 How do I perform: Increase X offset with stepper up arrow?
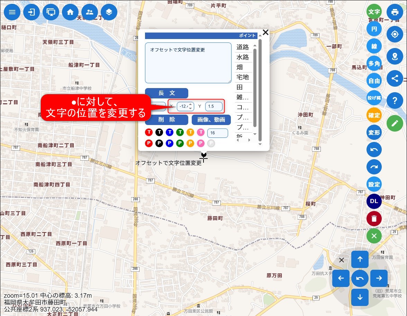[x=190, y=105]
